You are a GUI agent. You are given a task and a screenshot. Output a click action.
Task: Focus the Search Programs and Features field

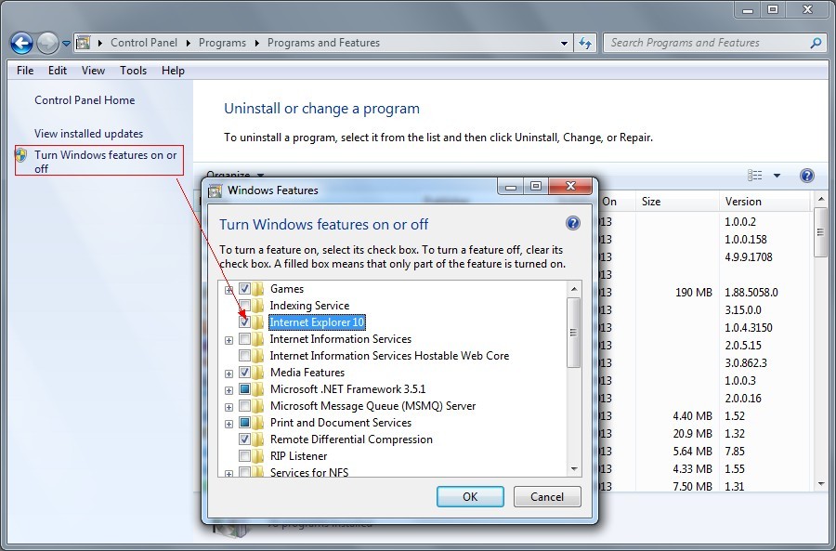coord(713,43)
